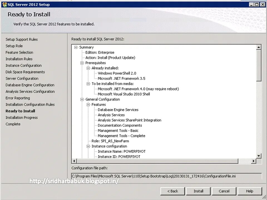The image size is (267, 200).
Task: Click the horizontal scroll left arrow
Action: [74, 161]
